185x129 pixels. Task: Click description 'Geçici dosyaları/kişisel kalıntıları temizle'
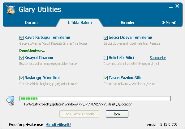132,43
